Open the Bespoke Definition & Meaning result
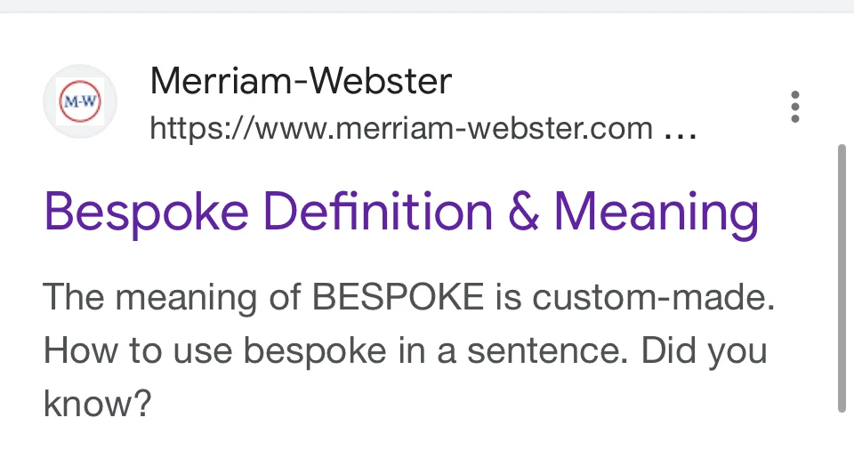Viewport: 854px width, 458px height. point(401,213)
